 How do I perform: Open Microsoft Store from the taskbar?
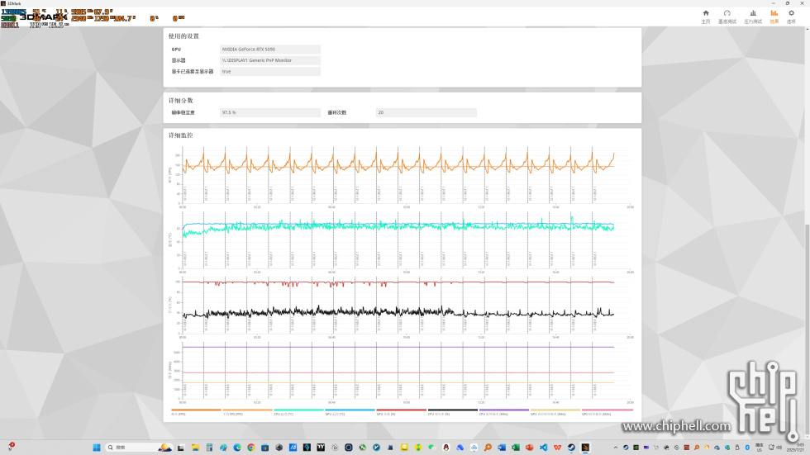click(x=265, y=448)
